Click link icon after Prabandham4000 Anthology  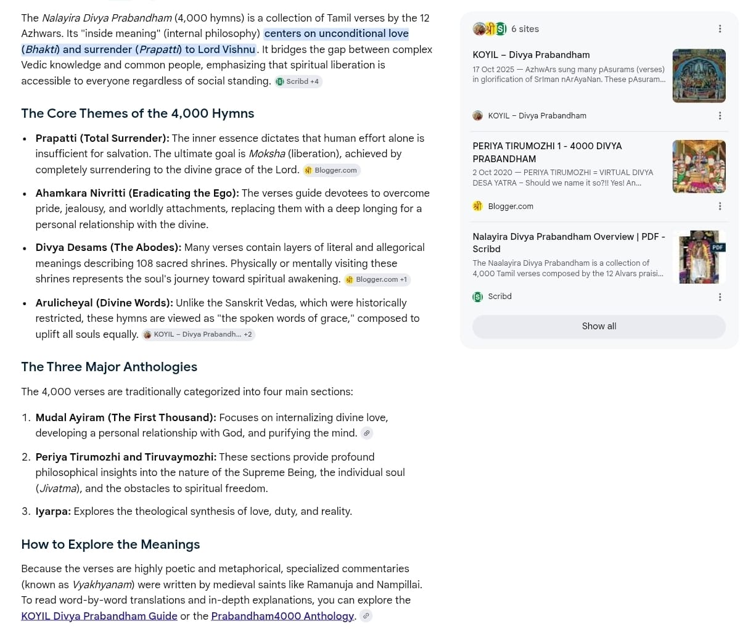pyautogui.click(x=366, y=616)
